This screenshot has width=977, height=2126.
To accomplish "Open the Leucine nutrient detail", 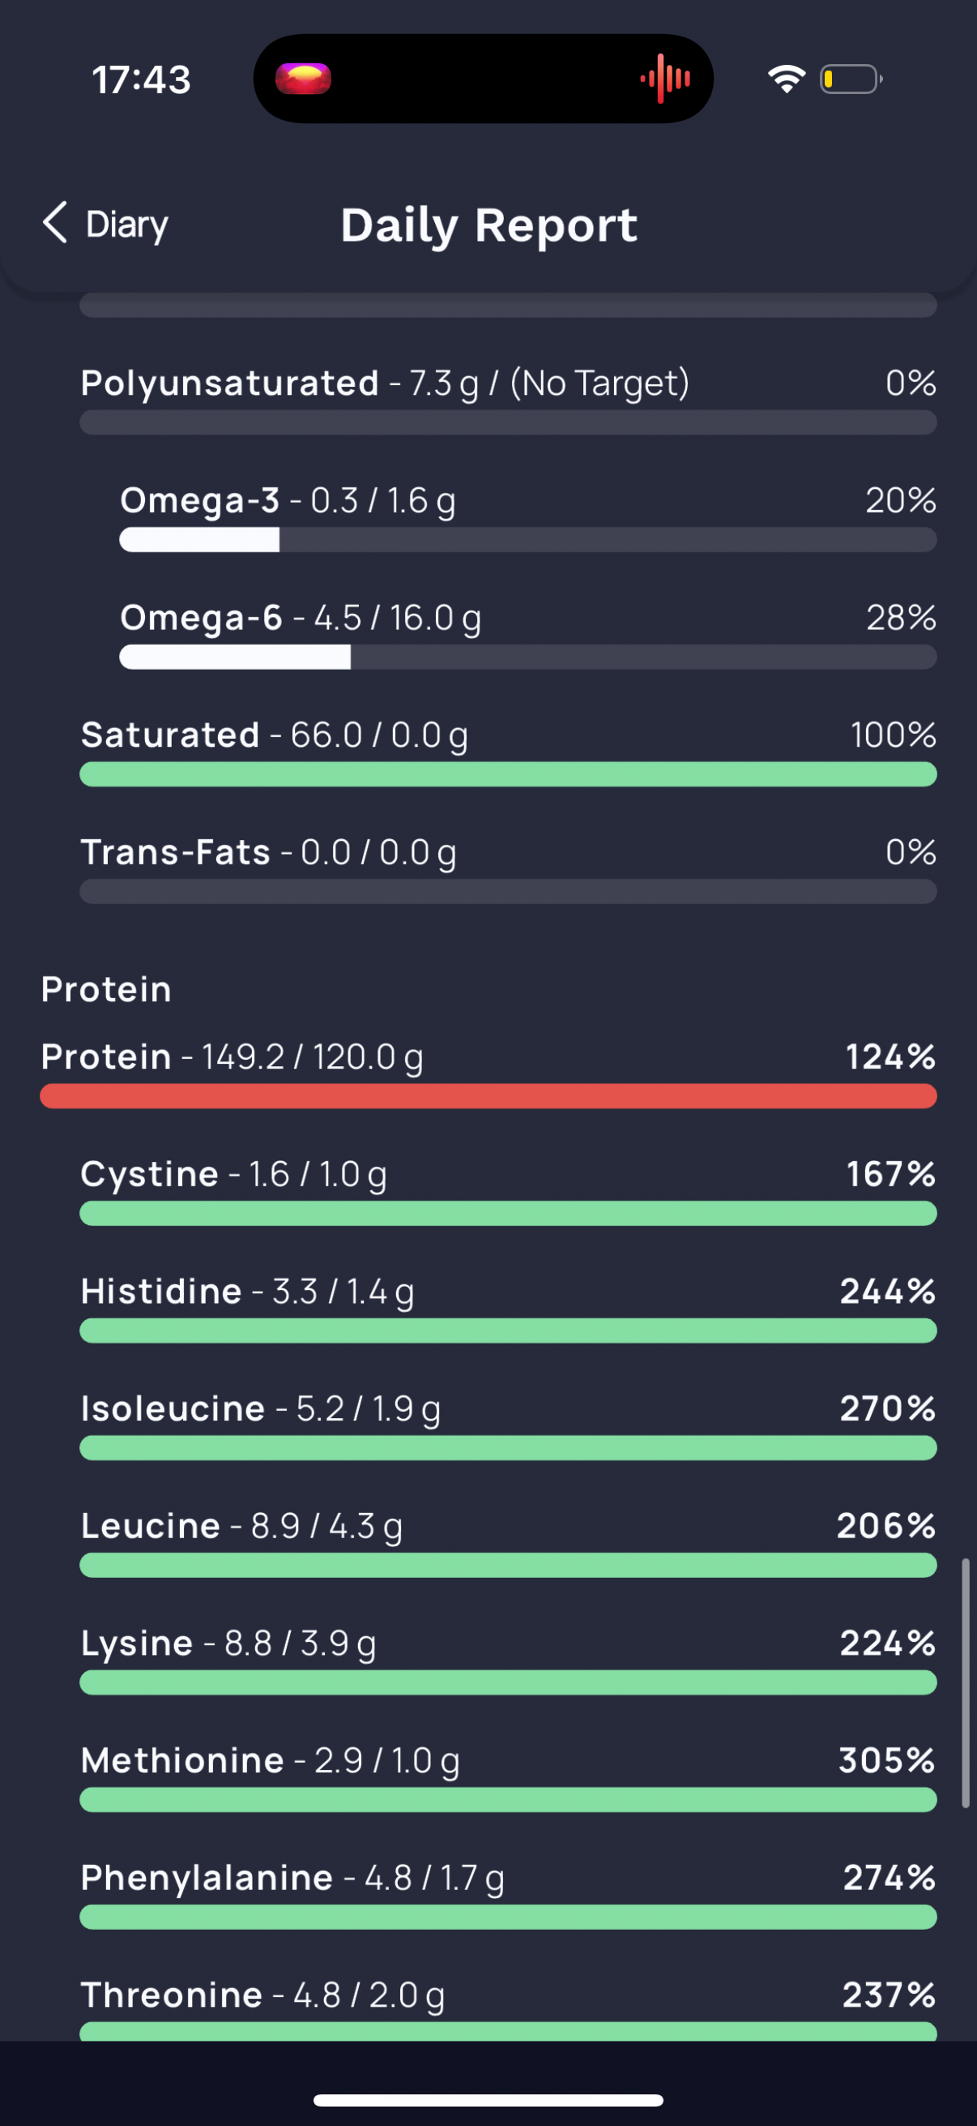I will 508,1543.
